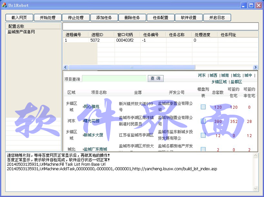The height and width of the screenshot is (197, 264).
Task: Click the Fill Task List log line
Action: click(x=56, y=164)
